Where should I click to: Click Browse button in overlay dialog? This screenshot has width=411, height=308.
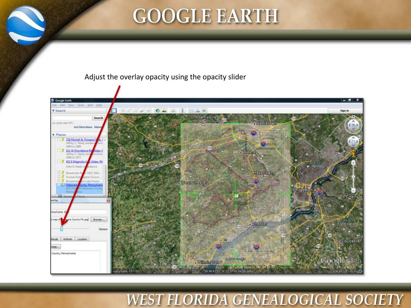(99, 219)
